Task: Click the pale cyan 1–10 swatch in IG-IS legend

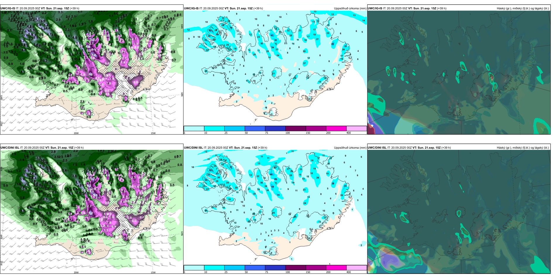Action: (194, 128)
